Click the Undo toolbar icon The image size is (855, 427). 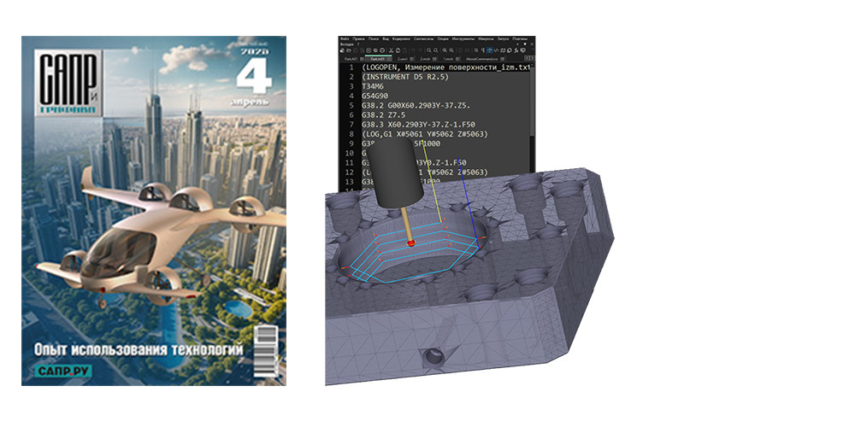pyautogui.click(x=413, y=50)
